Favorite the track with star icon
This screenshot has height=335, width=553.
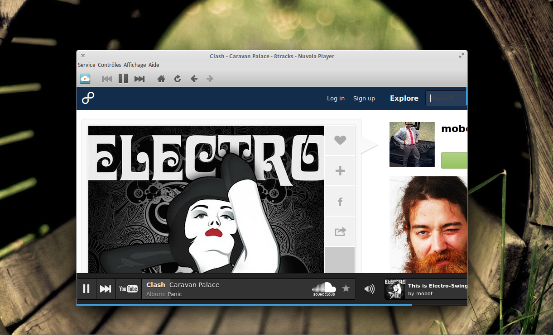pos(346,288)
